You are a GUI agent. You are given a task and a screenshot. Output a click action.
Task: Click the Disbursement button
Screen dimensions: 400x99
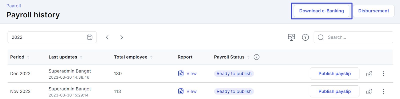[x=374, y=11]
